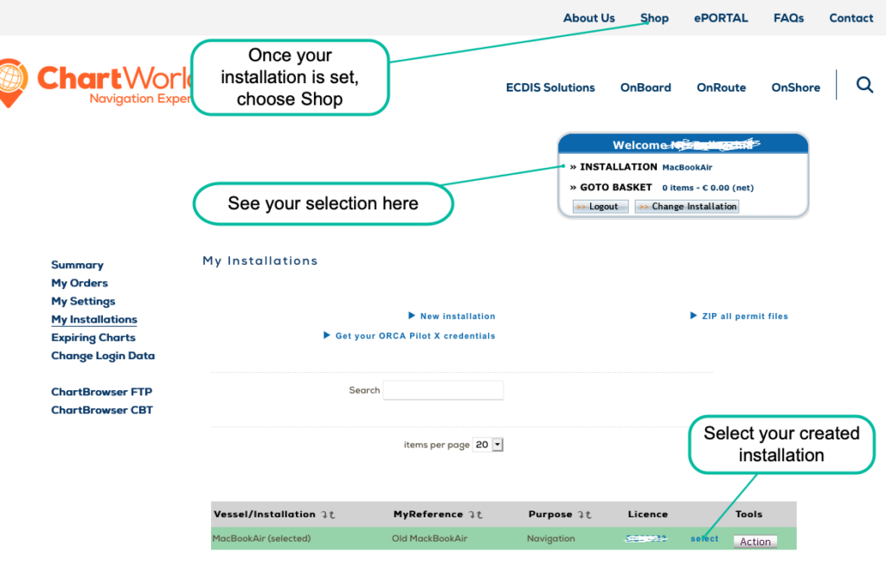
Task: Open search via the magnifying glass icon
Action: (864, 85)
